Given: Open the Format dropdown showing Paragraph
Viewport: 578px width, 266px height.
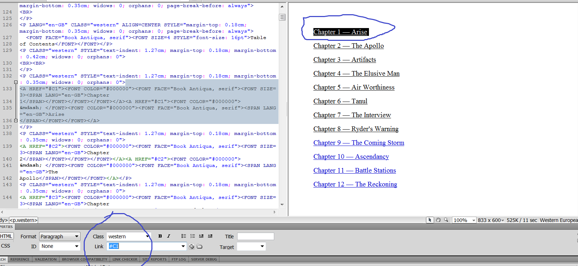Looking at the screenshot, I should pos(60,237).
